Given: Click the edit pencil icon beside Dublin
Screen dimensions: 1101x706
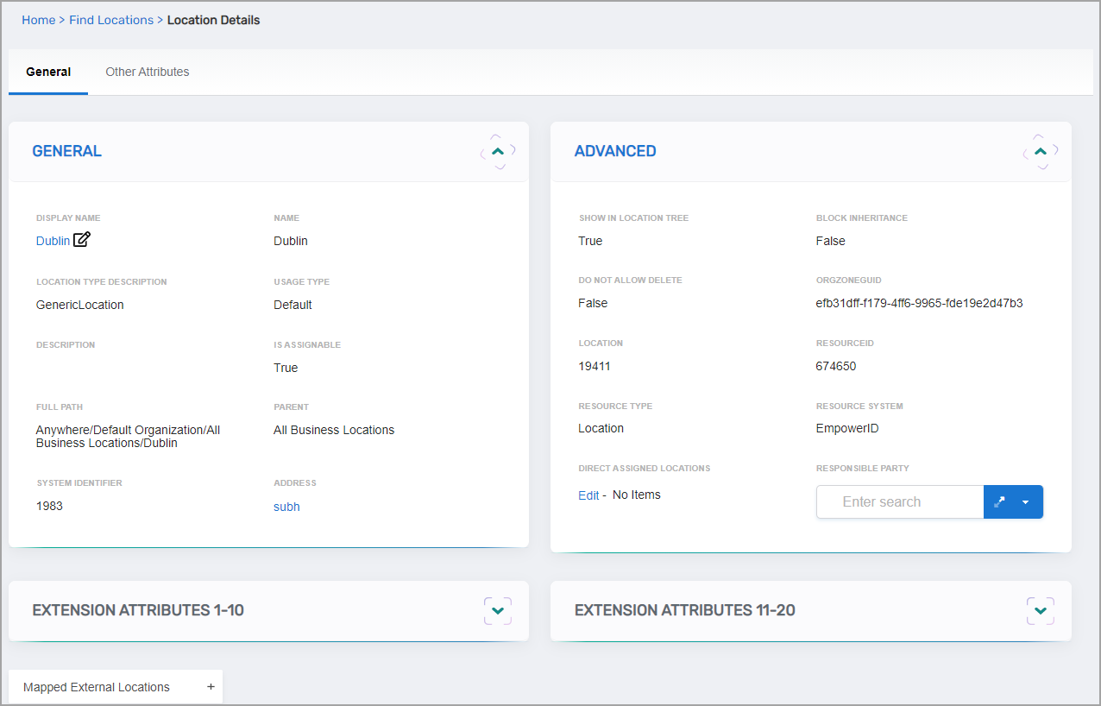Looking at the screenshot, I should [x=82, y=240].
